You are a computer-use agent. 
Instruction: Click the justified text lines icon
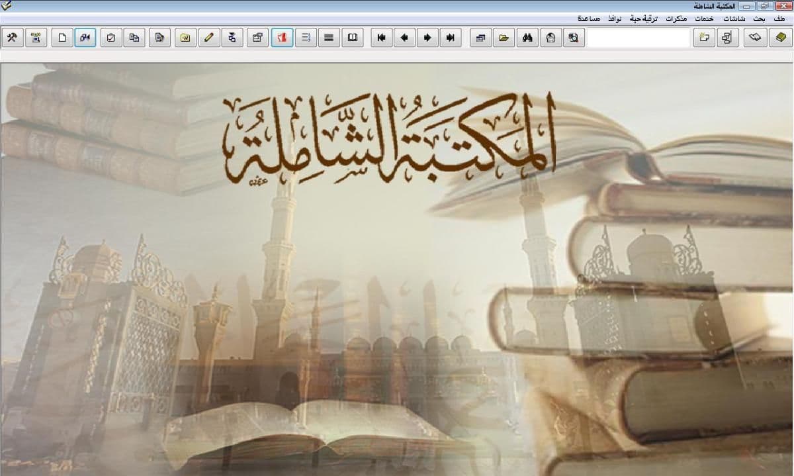pyautogui.click(x=326, y=38)
